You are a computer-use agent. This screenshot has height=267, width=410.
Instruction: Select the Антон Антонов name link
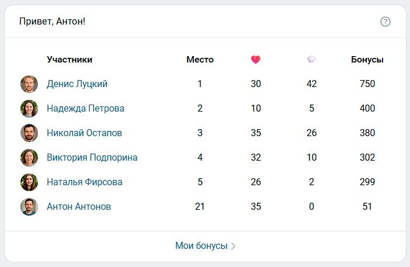point(79,207)
